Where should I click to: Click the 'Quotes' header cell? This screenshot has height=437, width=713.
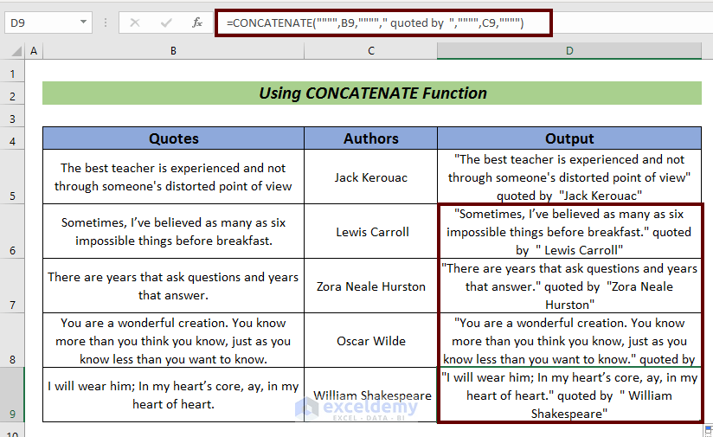point(173,138)
